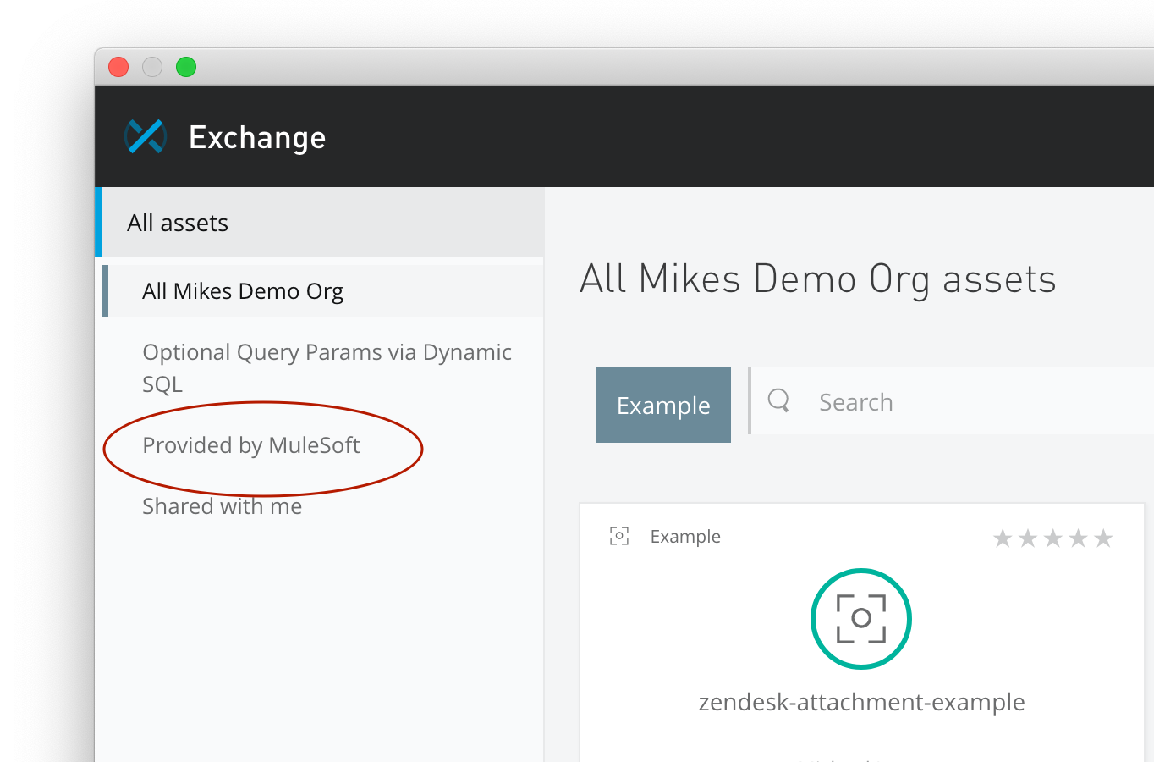Image resolution: width=1154 pixels, height=762 pixels.
Task: Give zendesk example five stars
Action: (x=1103, y=538)
